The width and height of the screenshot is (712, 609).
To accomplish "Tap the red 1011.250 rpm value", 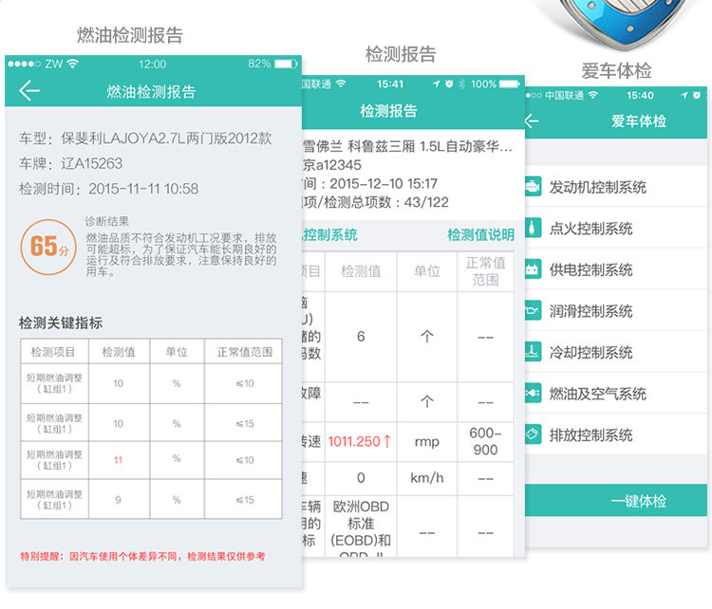I will point(359,441).
